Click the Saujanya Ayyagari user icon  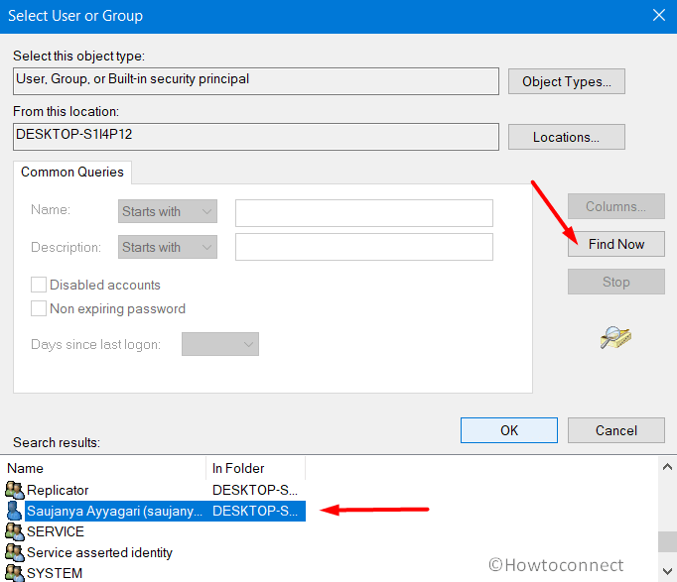point(15,511)
